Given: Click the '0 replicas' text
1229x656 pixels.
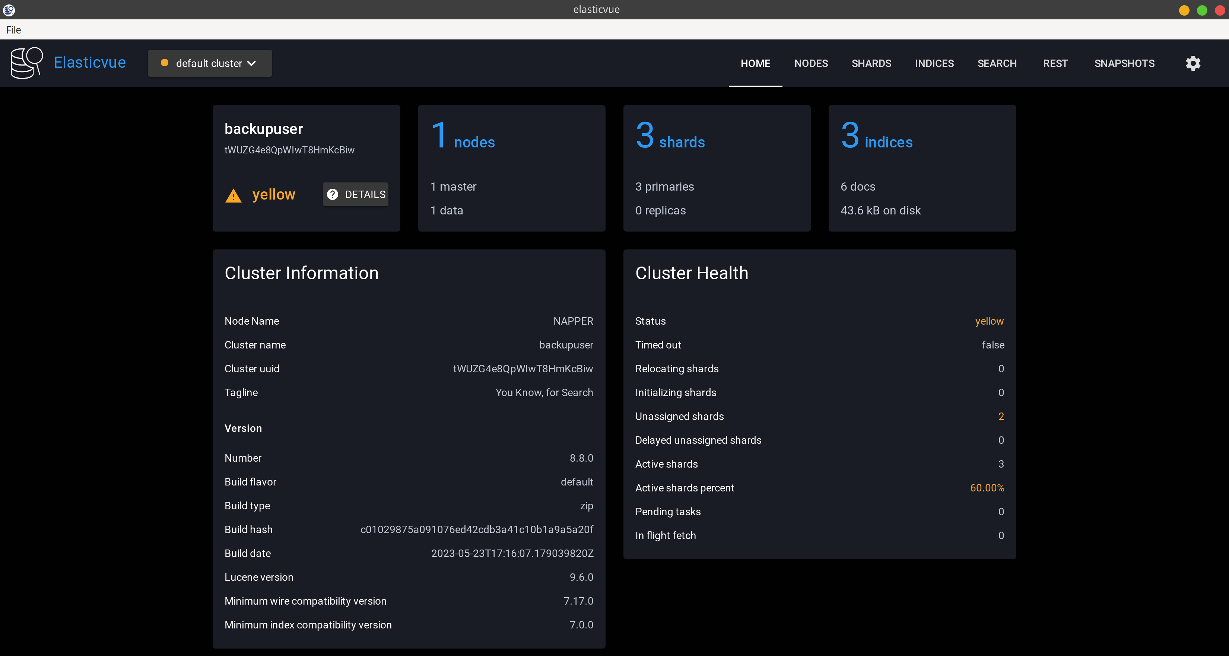Looking at the screenshot, I should coord(660,210).
